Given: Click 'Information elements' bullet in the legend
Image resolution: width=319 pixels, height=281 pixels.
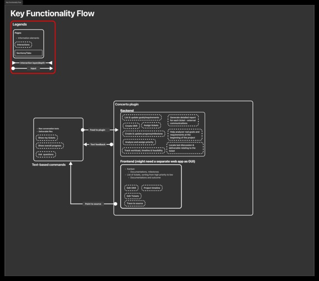Looking at the screenshot, I should pos(28,38).
